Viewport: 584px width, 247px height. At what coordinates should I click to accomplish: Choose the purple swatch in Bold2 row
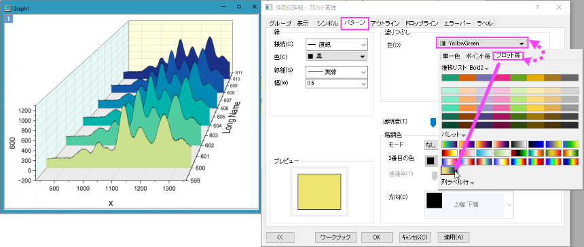point(484,78)
